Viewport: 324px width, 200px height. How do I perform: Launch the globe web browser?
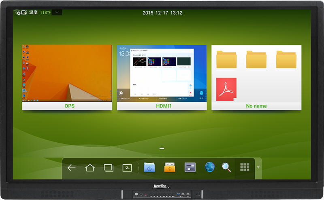pyautogui.click(x=209, y=168)
